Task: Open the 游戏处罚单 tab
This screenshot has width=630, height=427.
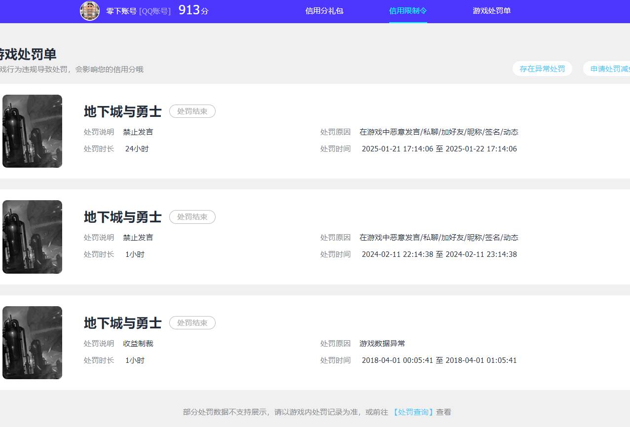Action: 492,11
